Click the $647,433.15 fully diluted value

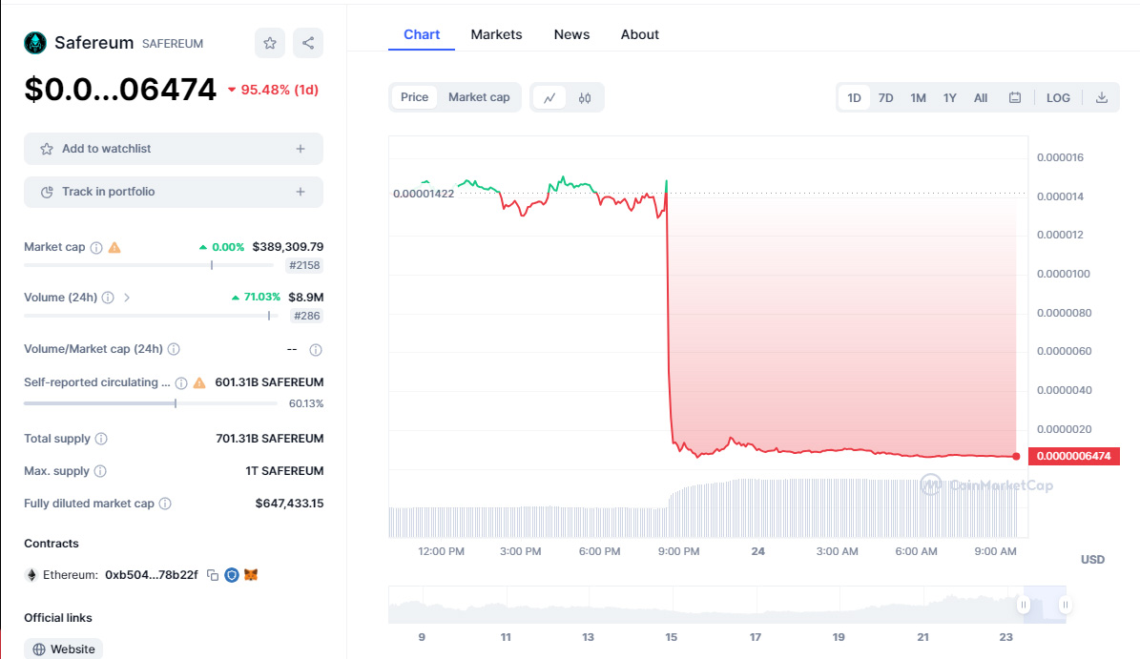[x=289, y=504]
